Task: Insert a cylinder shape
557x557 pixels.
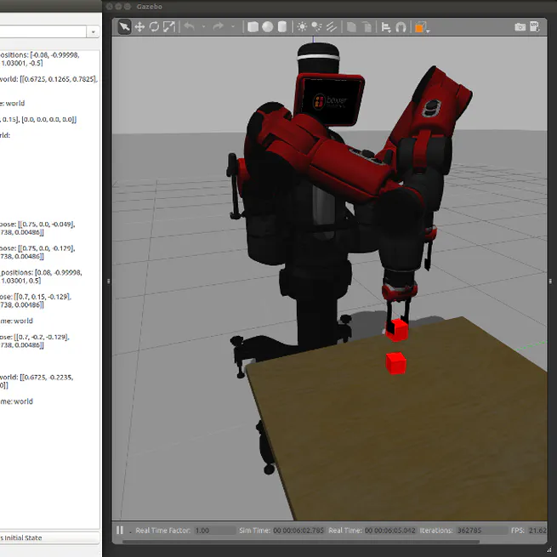Action: [281, 27]
